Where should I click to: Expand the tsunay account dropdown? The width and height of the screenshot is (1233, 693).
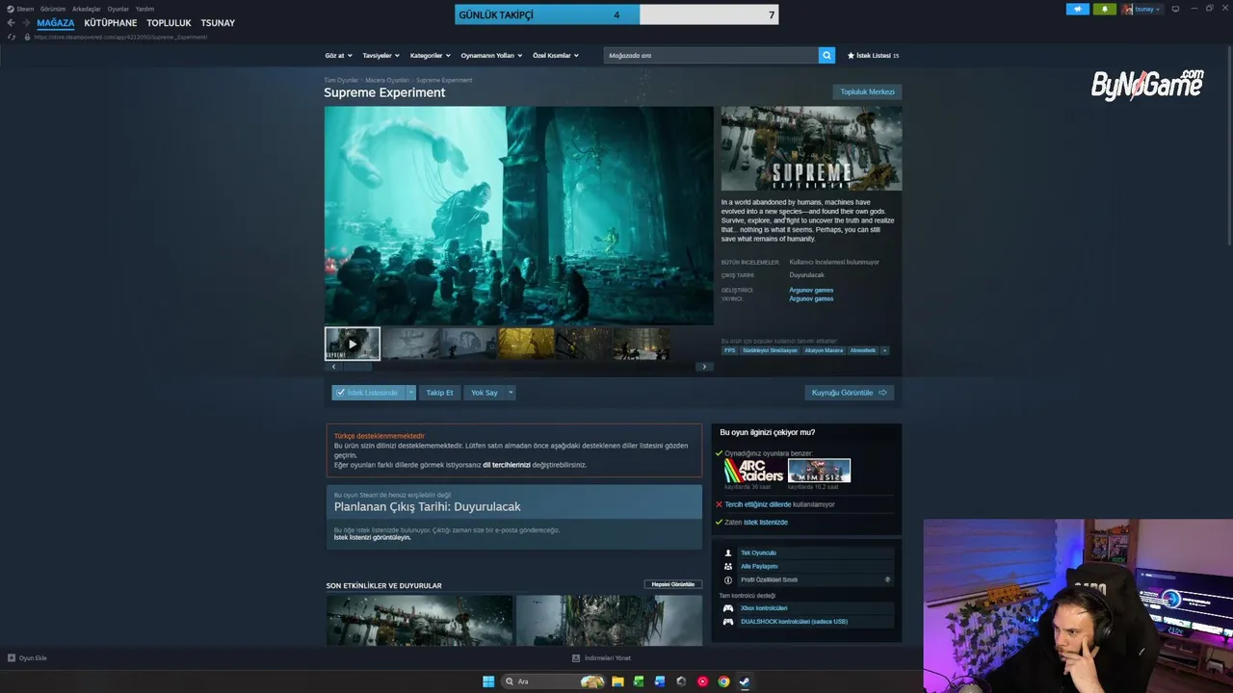[x=1148, y=9]
